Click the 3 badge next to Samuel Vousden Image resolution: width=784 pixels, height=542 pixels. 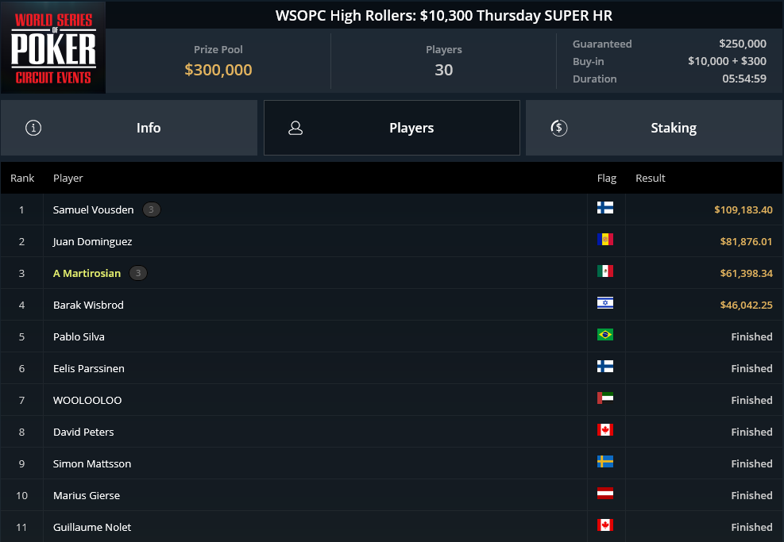(151, 209)
